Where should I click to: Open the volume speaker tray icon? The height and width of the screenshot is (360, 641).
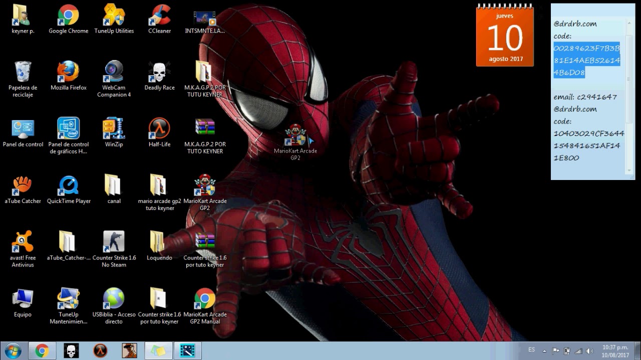[x=589, y=351]
